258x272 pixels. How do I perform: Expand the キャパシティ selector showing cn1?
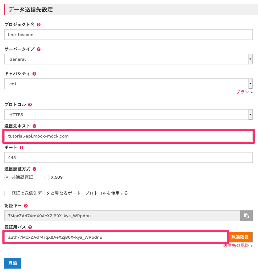tap(250, 83)
